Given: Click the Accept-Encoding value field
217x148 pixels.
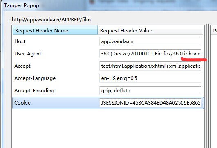Looking at the screenshot, I should coord(150,91).
